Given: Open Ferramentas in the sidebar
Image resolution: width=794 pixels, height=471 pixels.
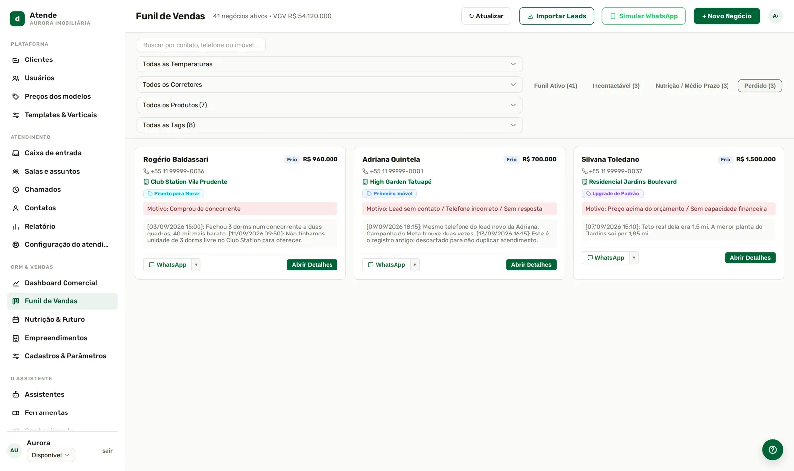Looking at the screenshot, I should (62, 413).
